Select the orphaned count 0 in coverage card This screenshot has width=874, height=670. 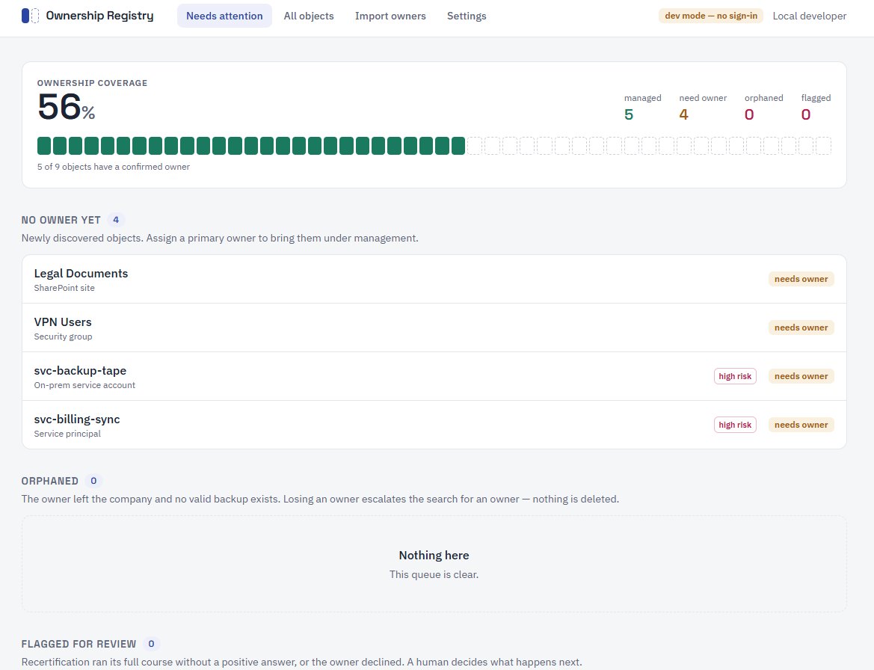point(749,115)
